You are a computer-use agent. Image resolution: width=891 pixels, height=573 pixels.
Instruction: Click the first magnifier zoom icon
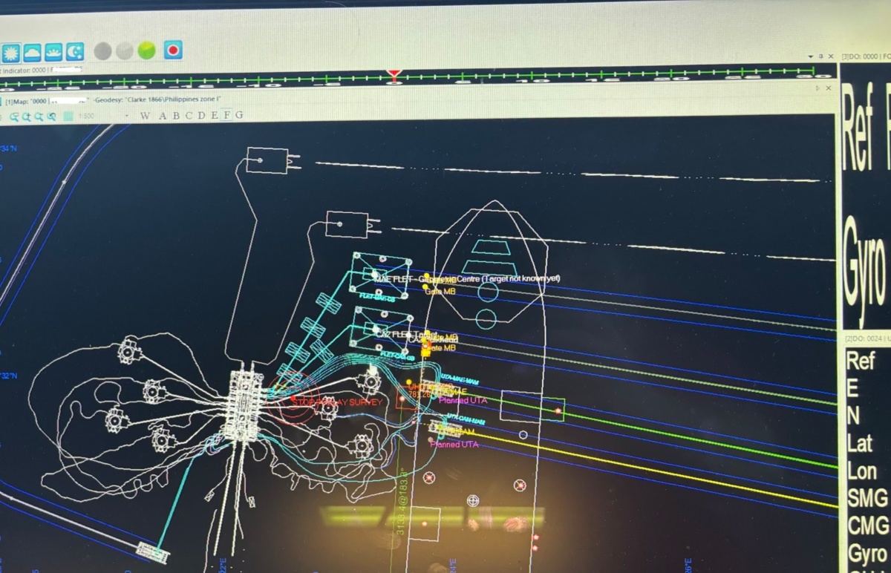[13, 117]
